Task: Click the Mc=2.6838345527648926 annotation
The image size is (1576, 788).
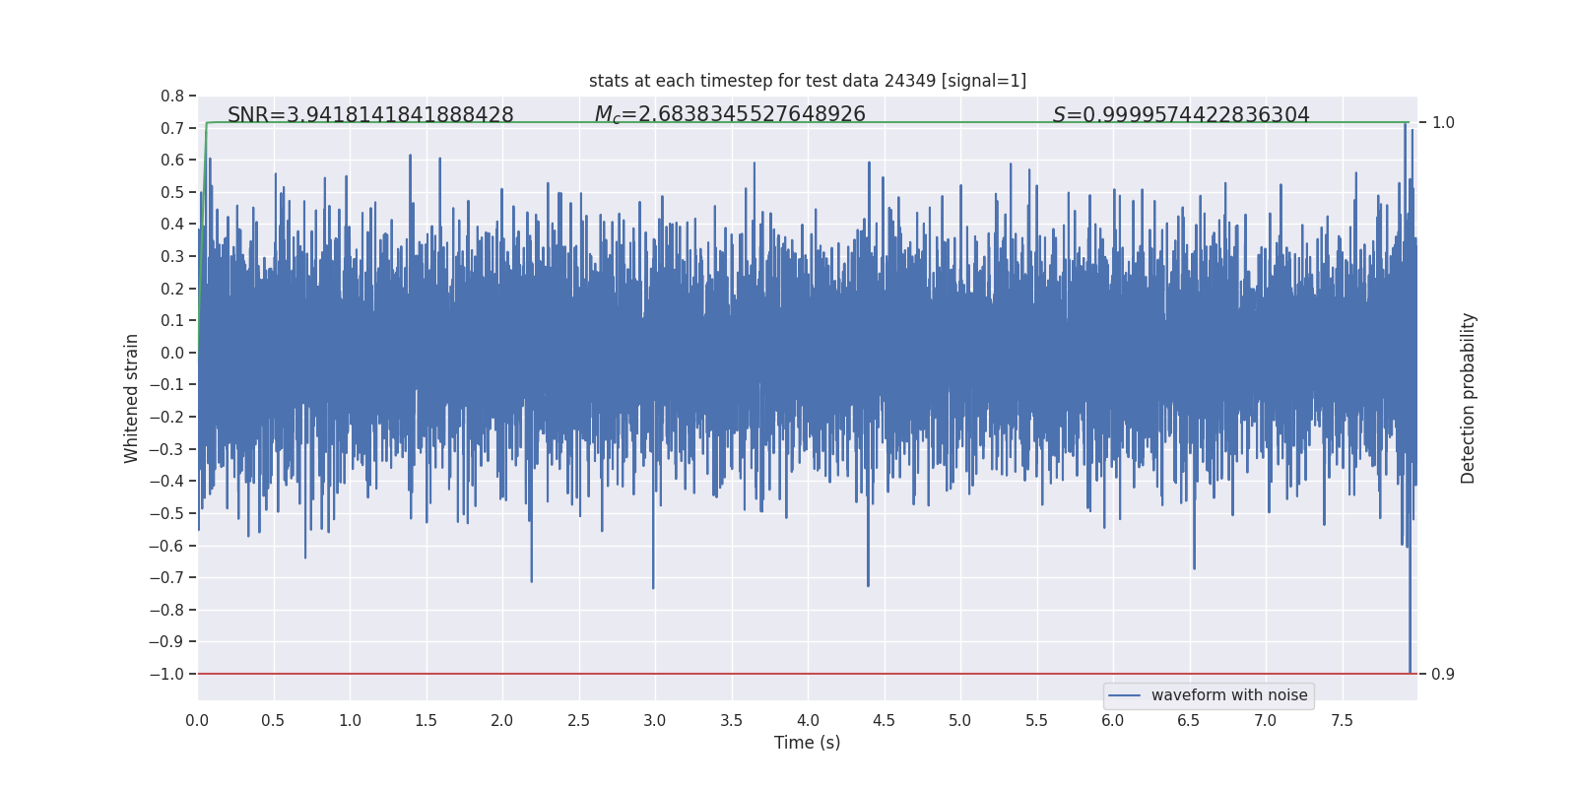Action: point(730,115)
